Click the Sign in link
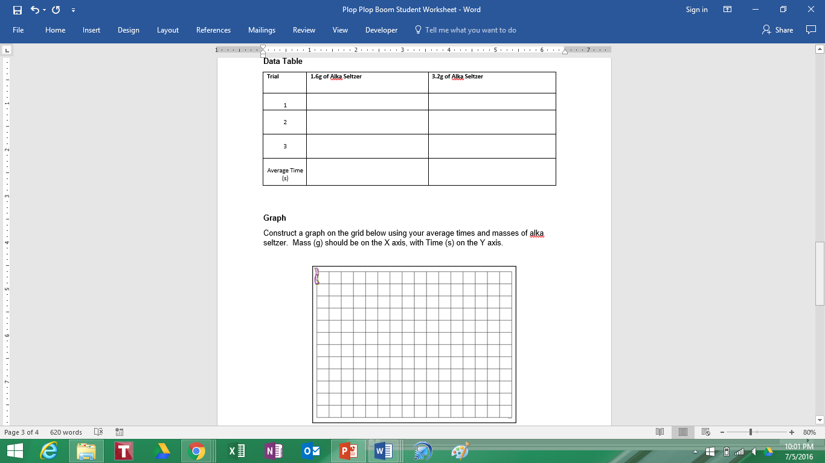 point(696,10)
